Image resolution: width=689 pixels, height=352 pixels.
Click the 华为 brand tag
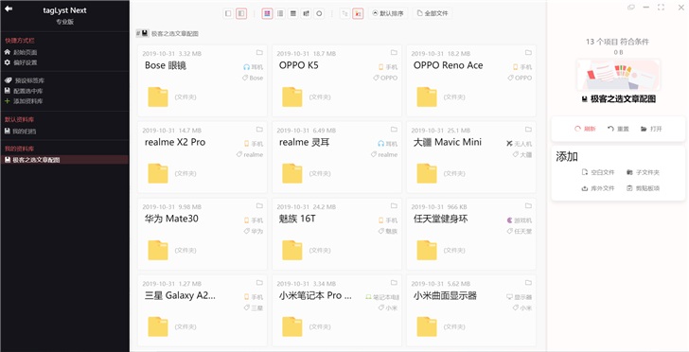(254, 231)
